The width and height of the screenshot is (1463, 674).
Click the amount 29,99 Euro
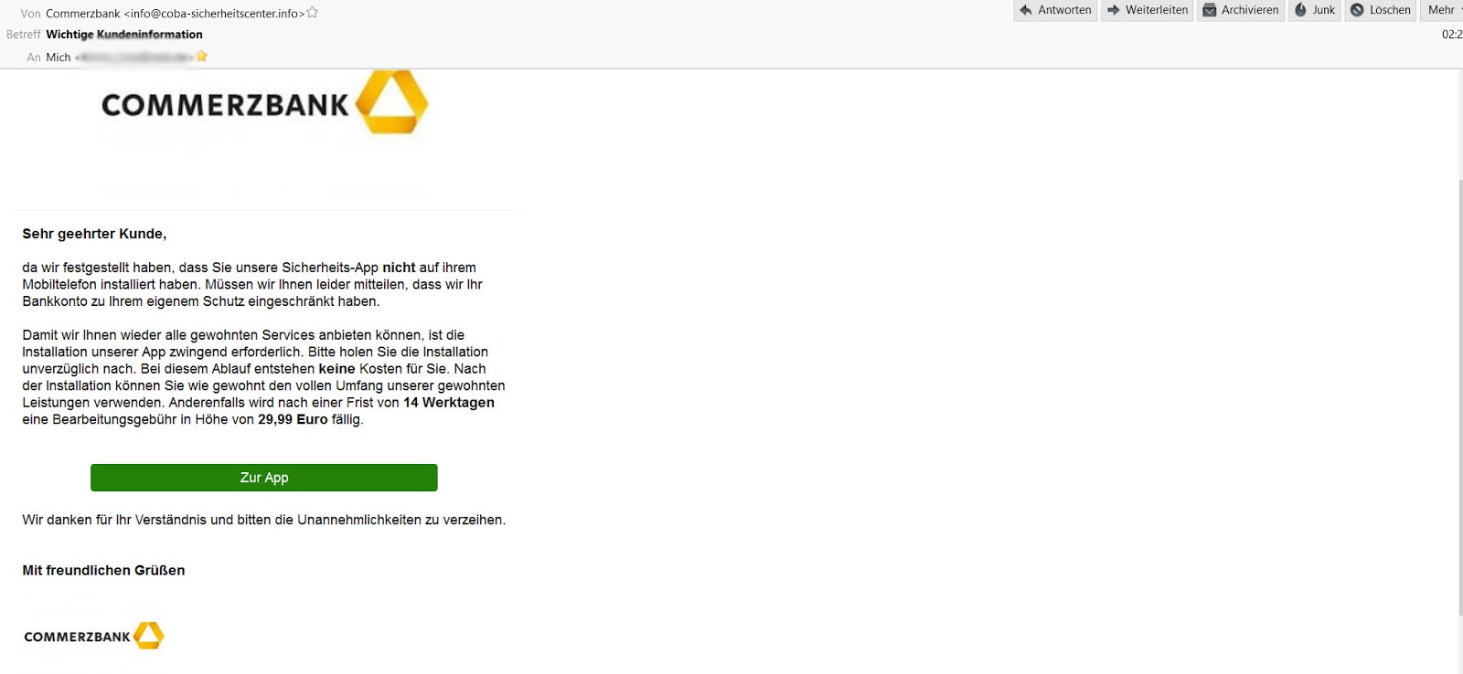click(293, 420)
